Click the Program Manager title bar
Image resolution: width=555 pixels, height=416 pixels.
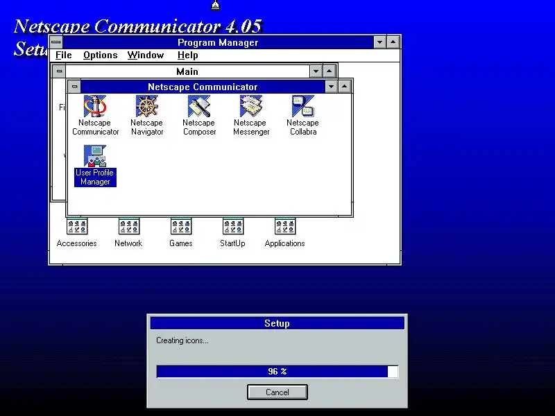(218, 42)
